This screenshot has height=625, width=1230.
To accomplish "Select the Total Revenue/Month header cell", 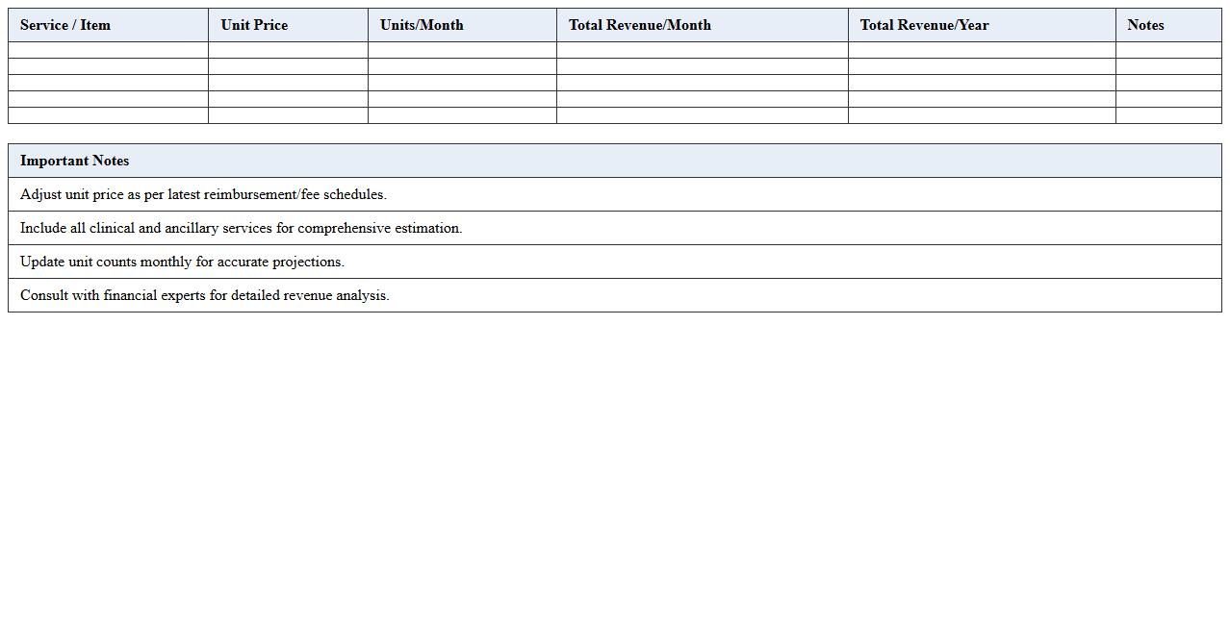I will click(639, 25).
